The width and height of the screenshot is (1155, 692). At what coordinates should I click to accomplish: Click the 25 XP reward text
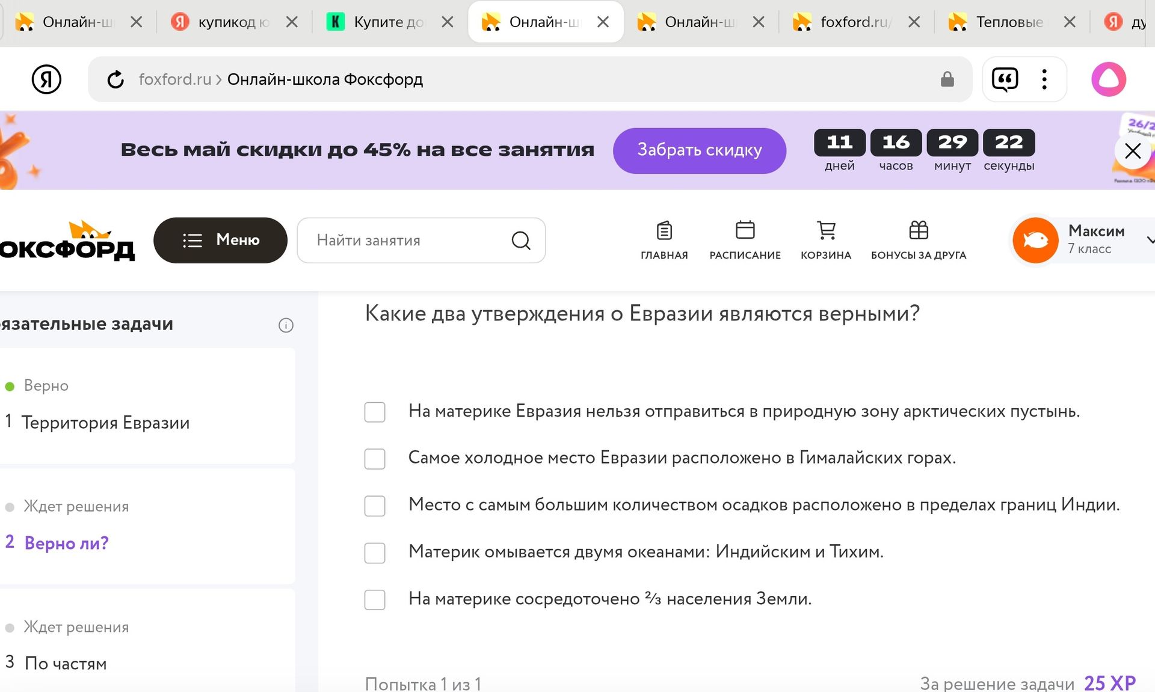click(1109, 683)
